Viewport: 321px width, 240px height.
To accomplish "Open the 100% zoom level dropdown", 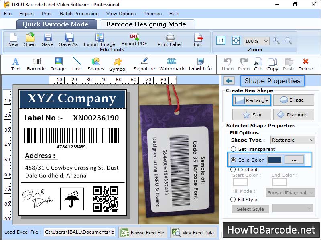I will [256, 40].
